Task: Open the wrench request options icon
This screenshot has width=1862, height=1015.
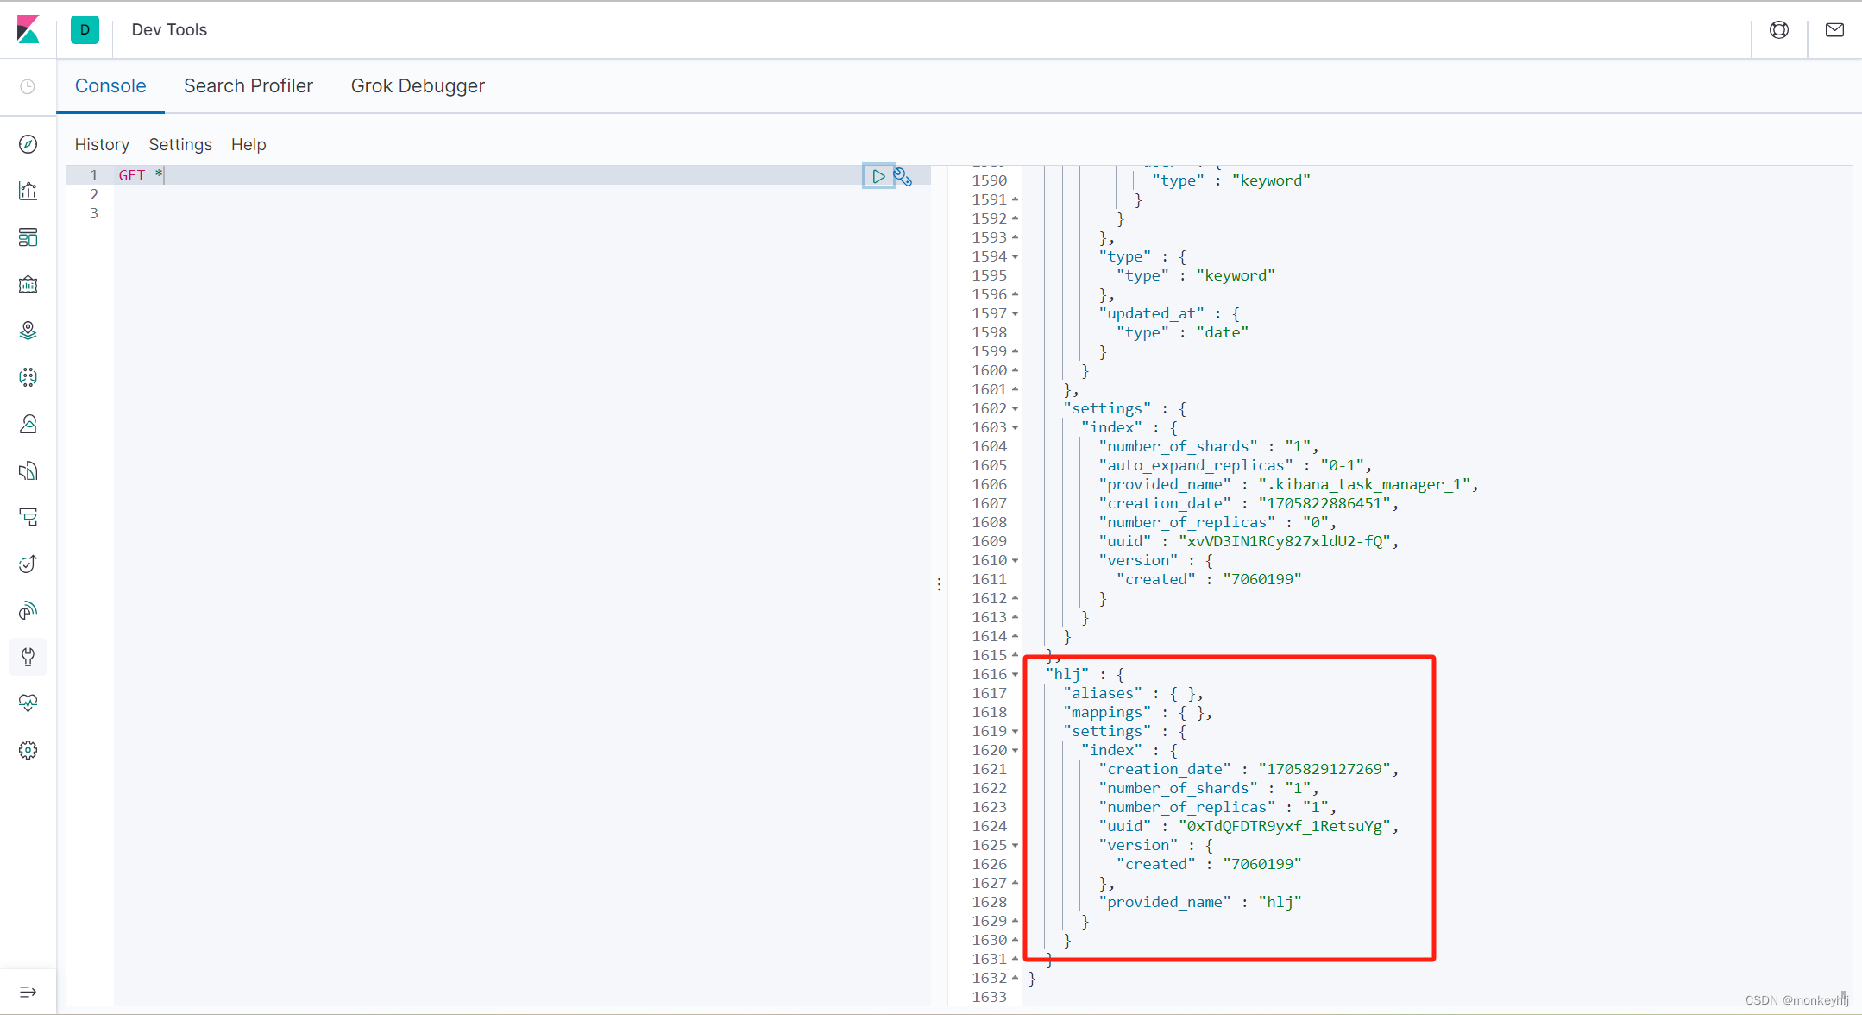Action: coord(903,177)
